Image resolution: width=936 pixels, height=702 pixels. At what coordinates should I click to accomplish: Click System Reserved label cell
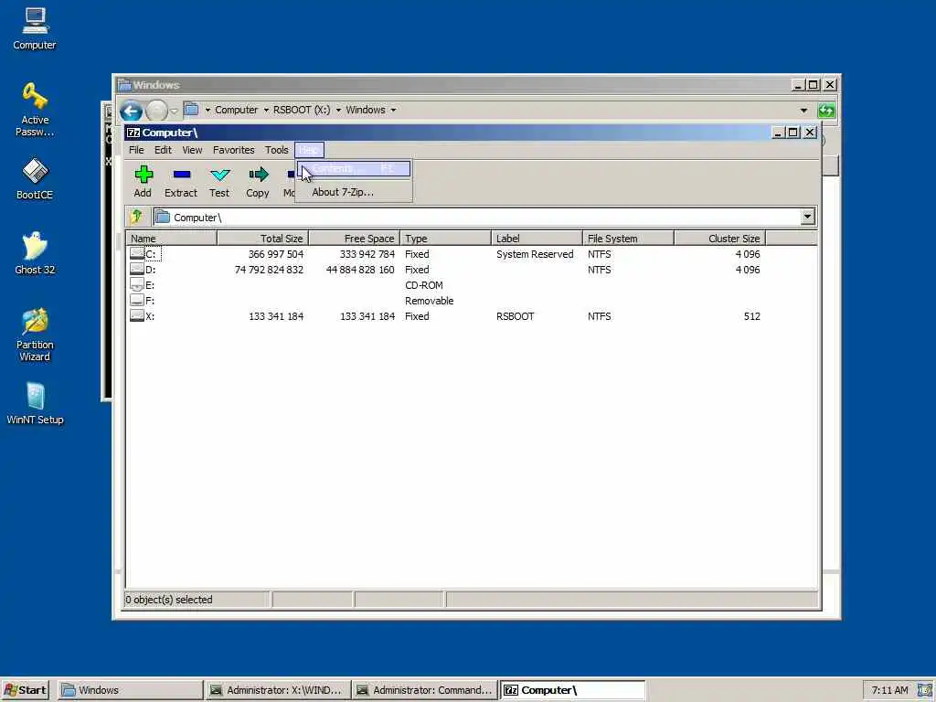tap(535, 254)
